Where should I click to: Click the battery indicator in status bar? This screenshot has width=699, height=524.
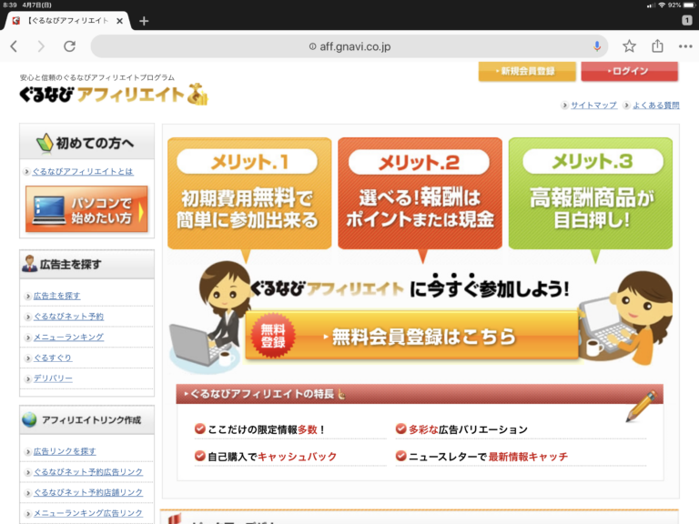tap(689, 5)
